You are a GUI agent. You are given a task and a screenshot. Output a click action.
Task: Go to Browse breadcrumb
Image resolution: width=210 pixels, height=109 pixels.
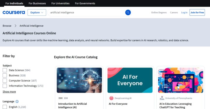tap(7, 26)
